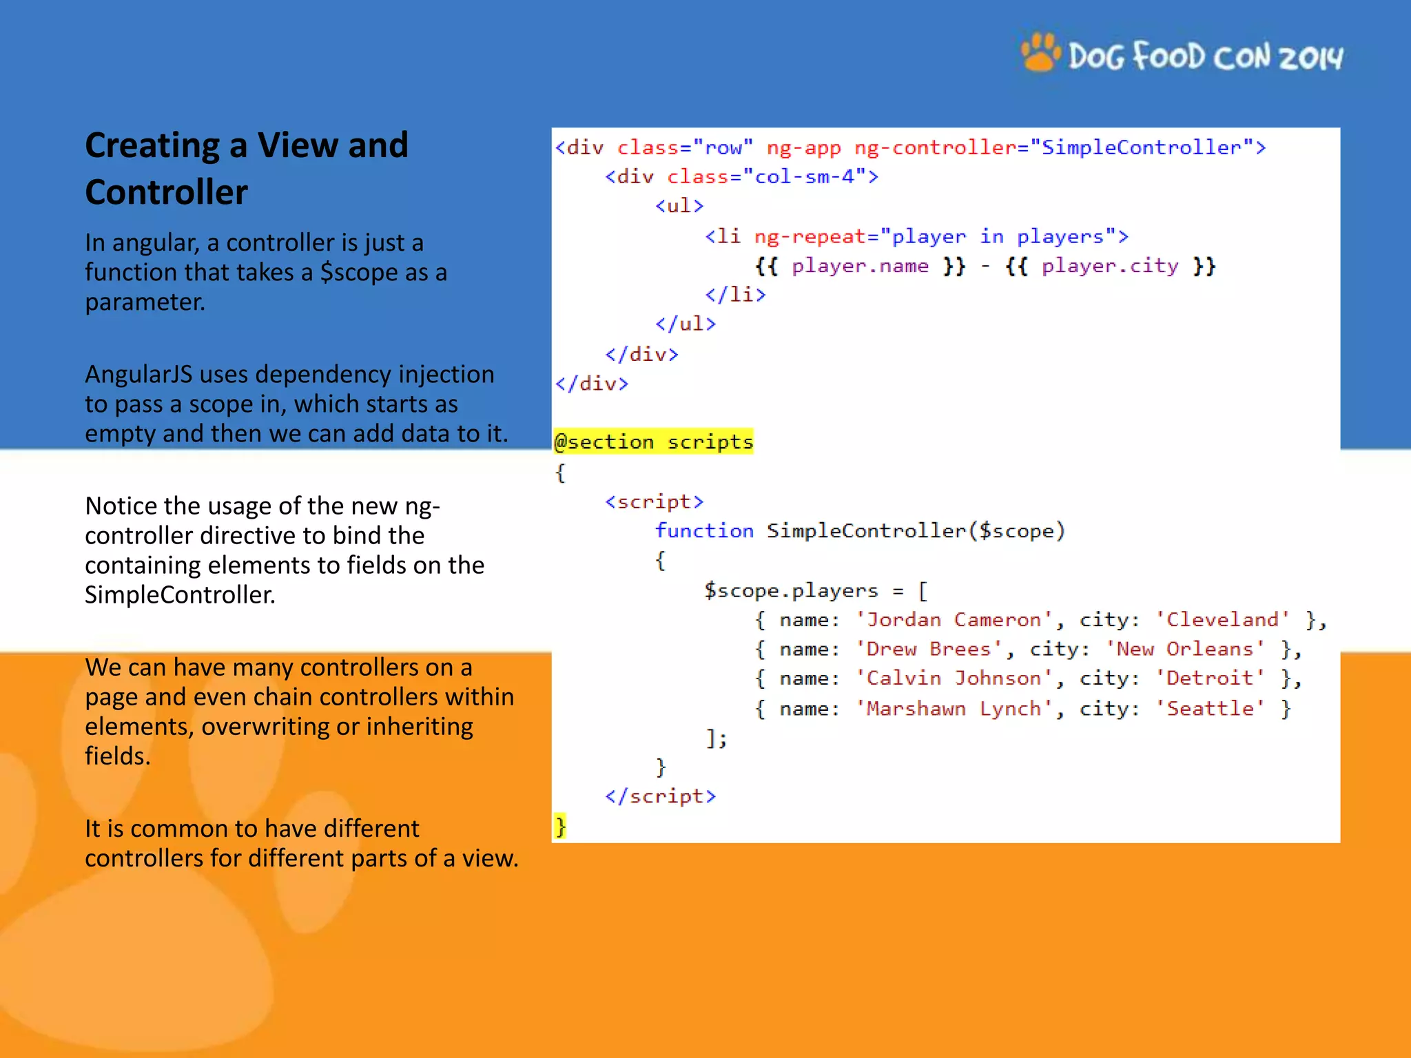Click the 'Seattle' city string
The image size is (1411, 1058).
(1210, 708)
